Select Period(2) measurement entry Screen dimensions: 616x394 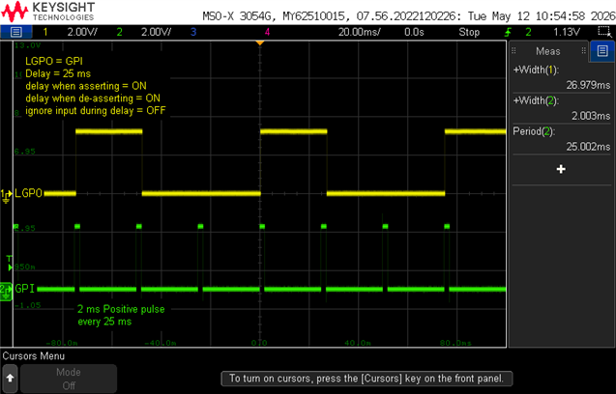click(562, 139)
